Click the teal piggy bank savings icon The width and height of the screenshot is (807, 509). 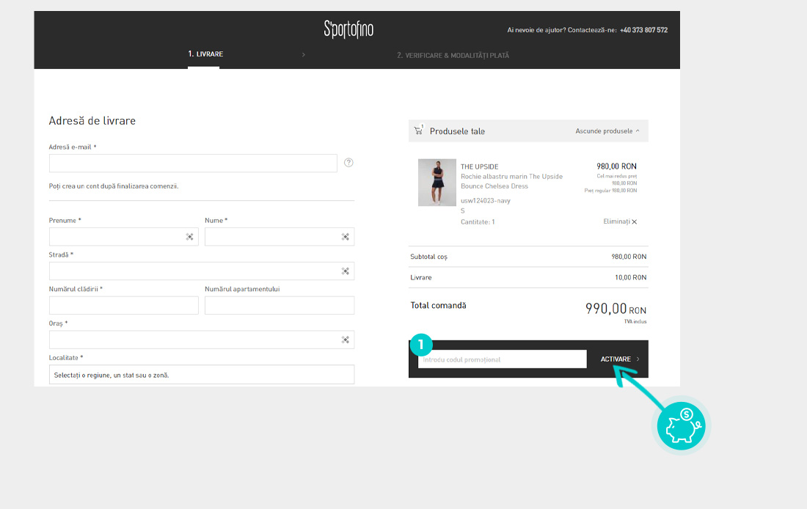(x=682, y=425)
